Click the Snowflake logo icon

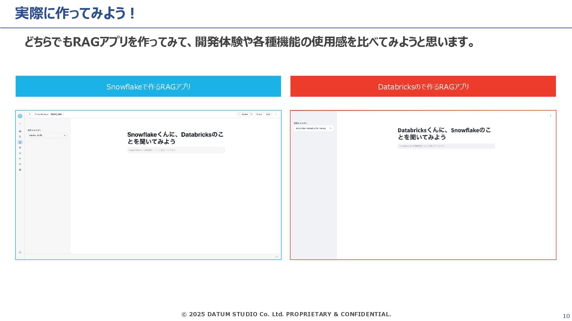[x=20, y=116]
